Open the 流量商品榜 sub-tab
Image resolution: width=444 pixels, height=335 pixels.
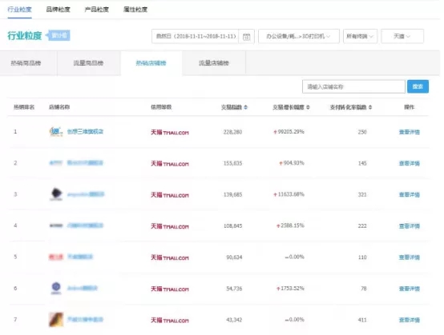click(x=88, y=63)
